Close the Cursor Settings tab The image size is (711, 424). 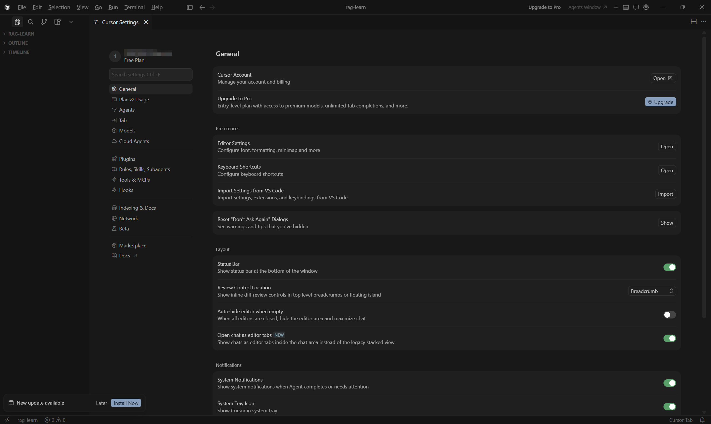(146, 22)
